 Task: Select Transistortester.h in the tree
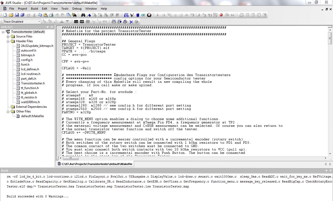[33, 83]
